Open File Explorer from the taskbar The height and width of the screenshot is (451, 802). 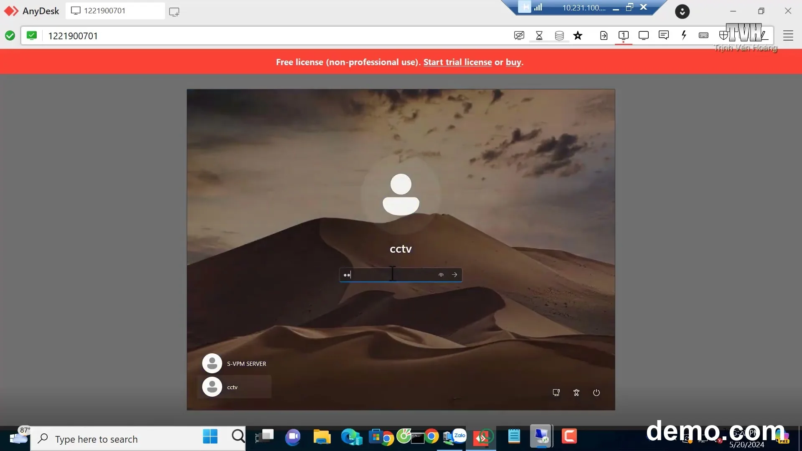click(322, 437)
